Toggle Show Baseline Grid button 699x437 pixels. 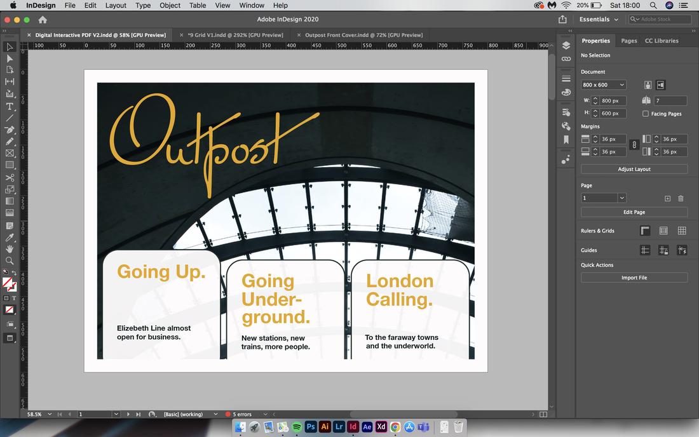(x=663, y=231)
